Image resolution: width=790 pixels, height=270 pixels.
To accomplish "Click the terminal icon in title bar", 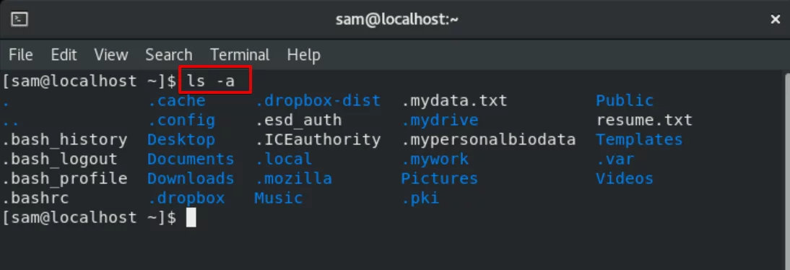I will tap(19, 19).
